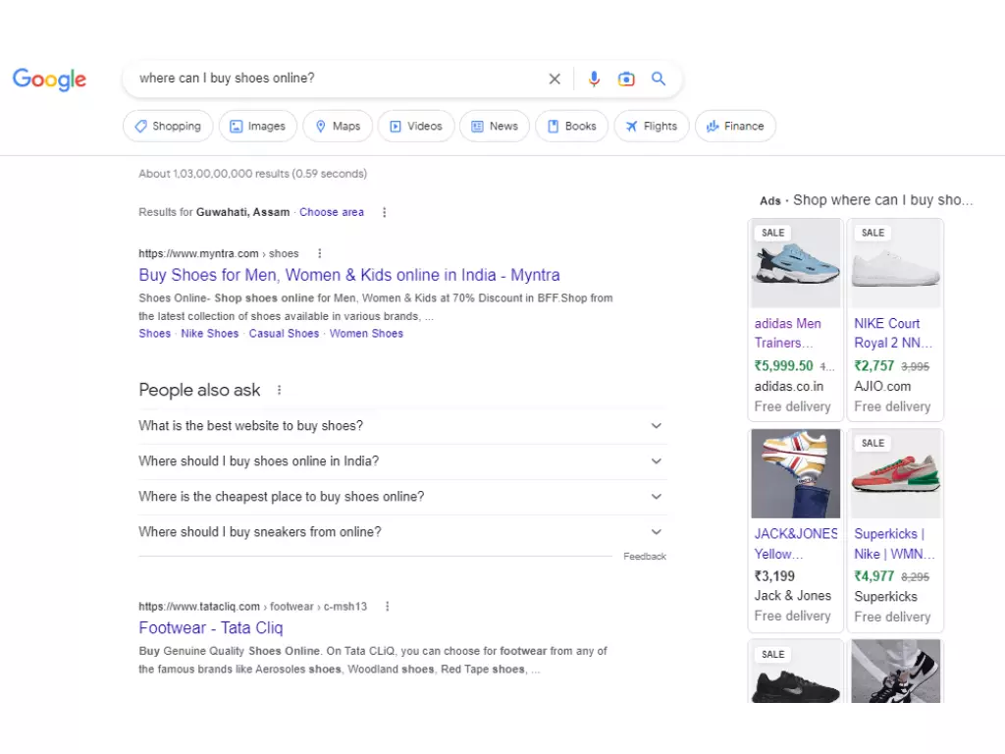Open adidas Men Trainers ad title
The image size is (1005, 754).
pyautogui.click(x=788, y=334)
